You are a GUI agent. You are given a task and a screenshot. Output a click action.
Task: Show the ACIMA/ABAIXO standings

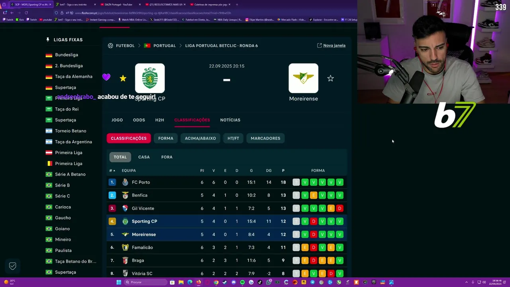click(x=200, y=138)
